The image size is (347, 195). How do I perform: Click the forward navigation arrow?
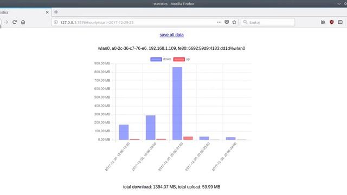coord(6,22)
